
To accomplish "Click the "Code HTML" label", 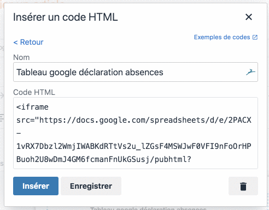I will pyautogui.click(x=34, y=92).
